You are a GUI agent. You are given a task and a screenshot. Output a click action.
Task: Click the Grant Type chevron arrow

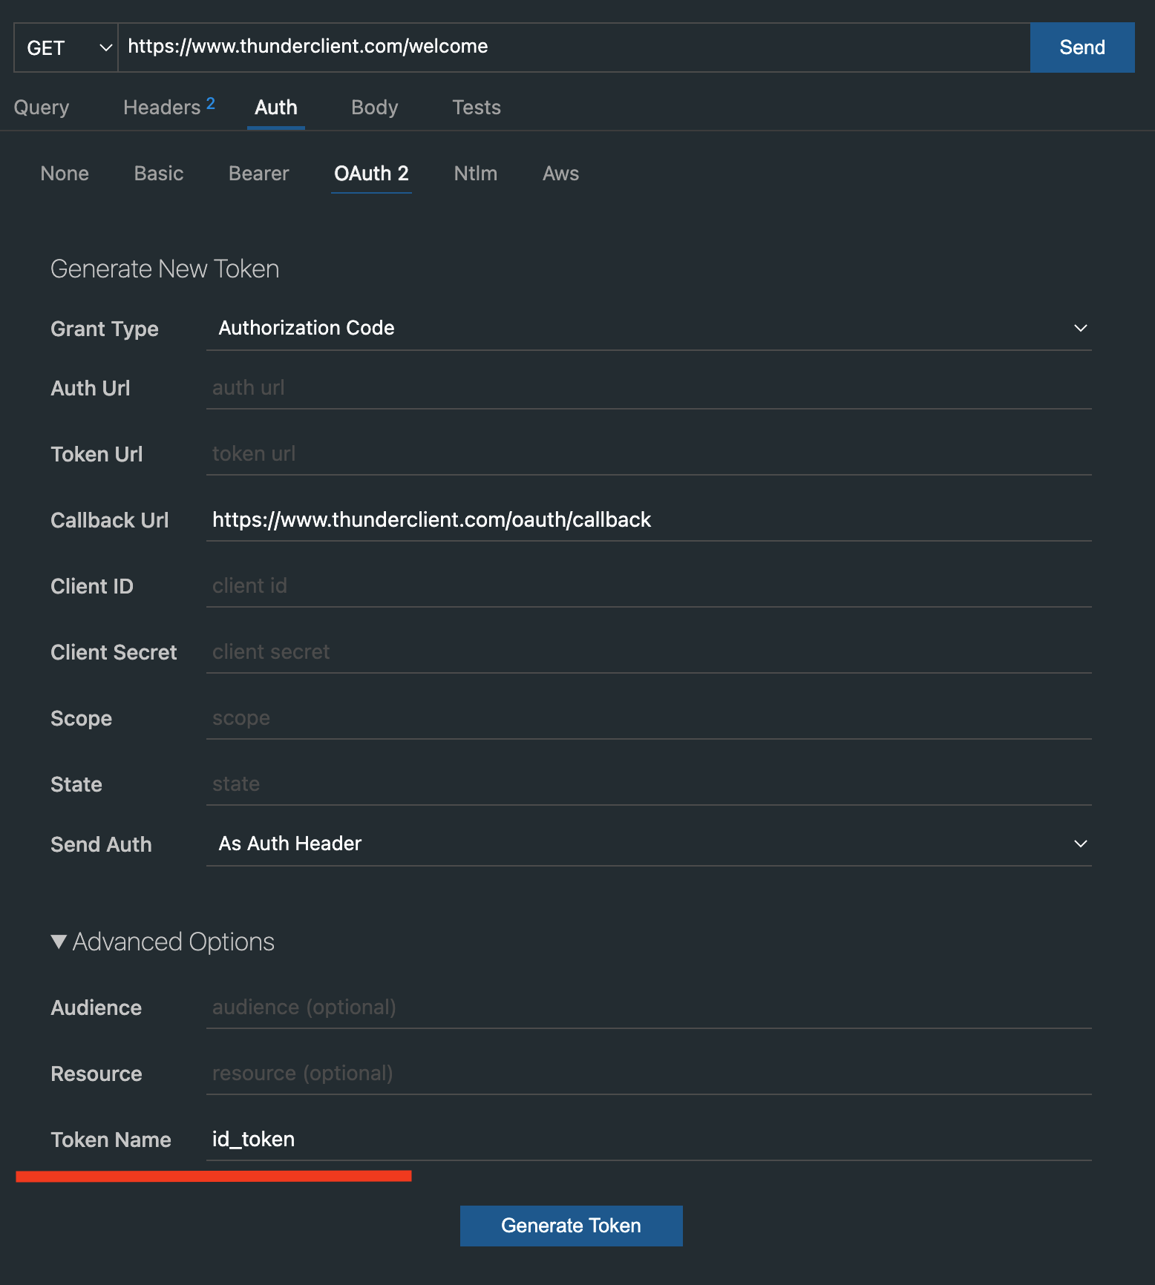coord(1080,328)
